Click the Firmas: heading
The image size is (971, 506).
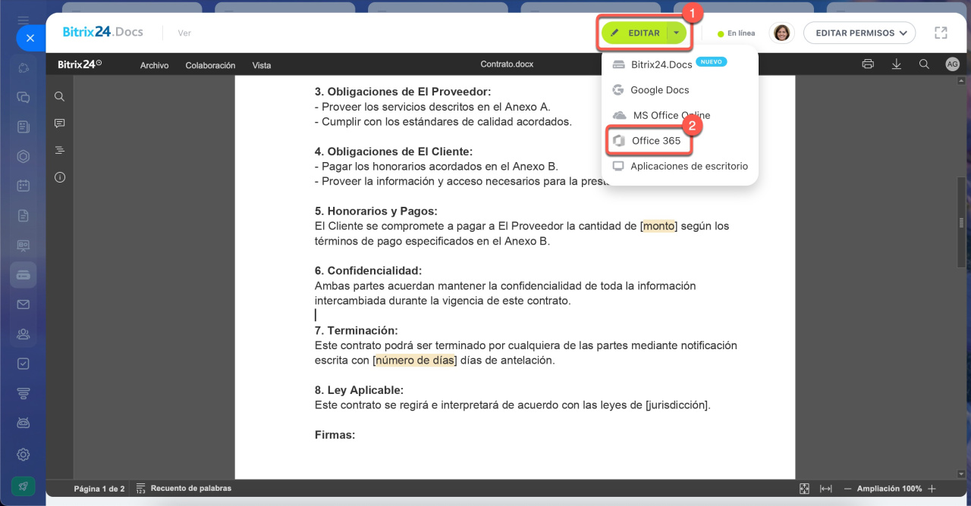(x=335, y=435)
